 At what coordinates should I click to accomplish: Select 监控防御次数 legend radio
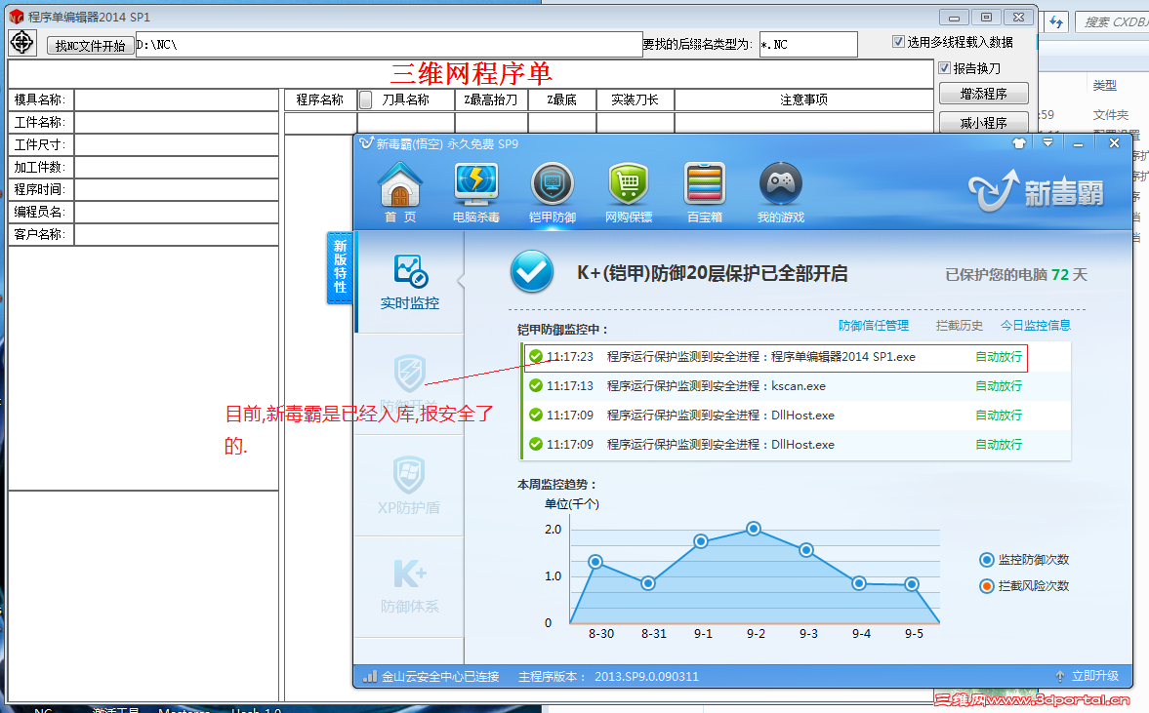click(986, 560)
